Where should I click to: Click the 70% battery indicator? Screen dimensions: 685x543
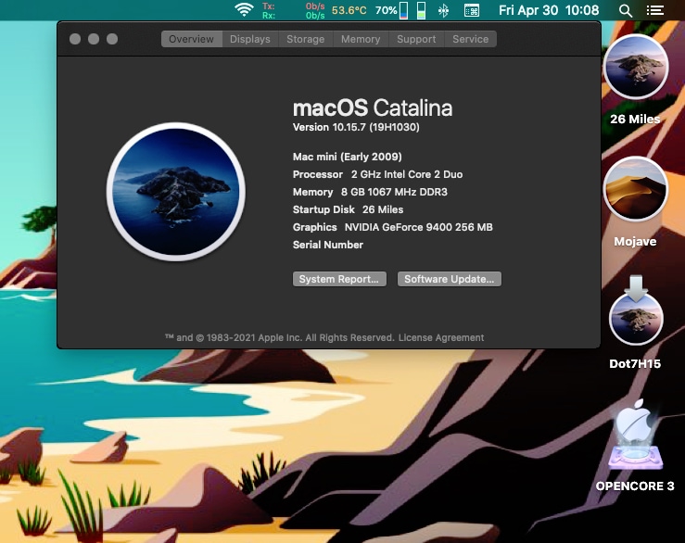[391, 10]
